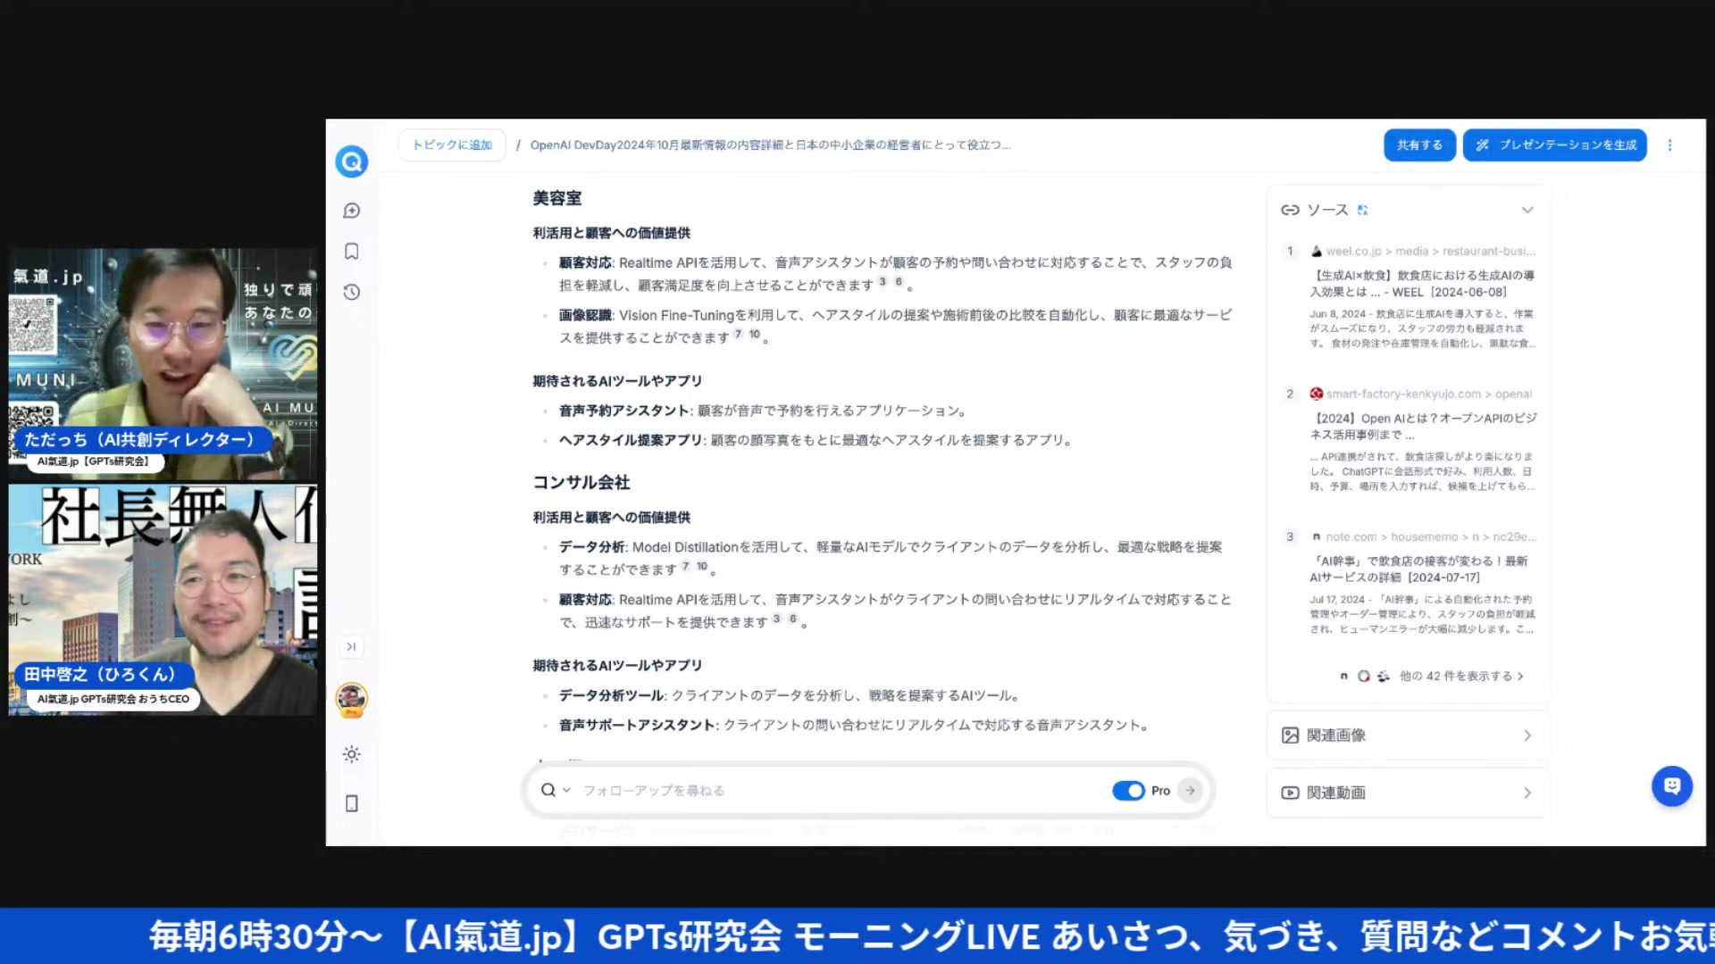
Task: Click the コンサル会社 heading
Action: [581, 482]
